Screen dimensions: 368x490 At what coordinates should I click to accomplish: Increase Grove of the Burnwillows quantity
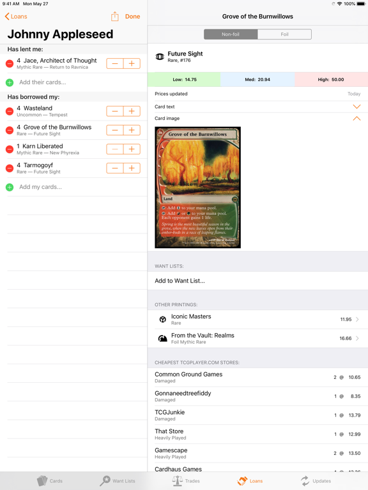[x=132, y=130]
